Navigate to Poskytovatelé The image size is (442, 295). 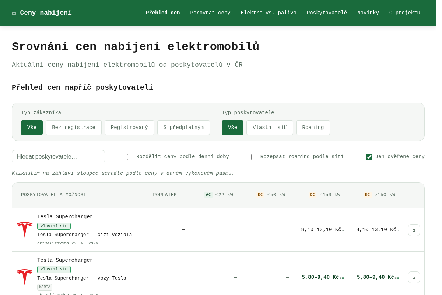[327, 13]
